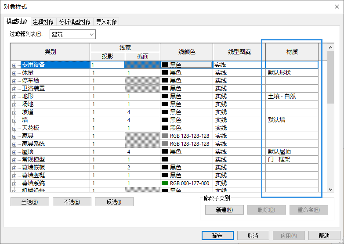Switch to the 分析模型对象 tab

pos(75,22)
